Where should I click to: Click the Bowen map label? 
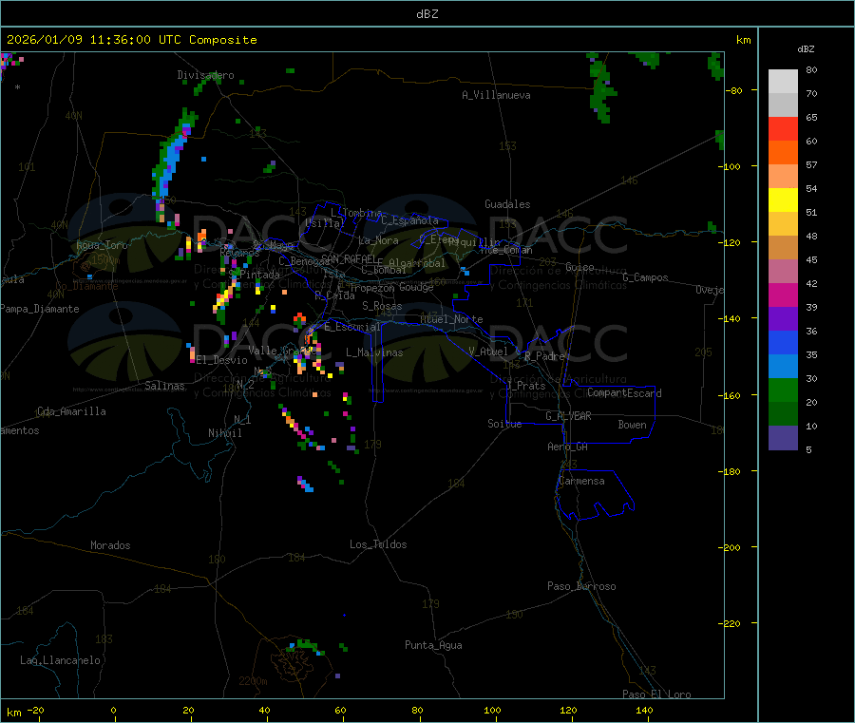(x=632, y=425)
